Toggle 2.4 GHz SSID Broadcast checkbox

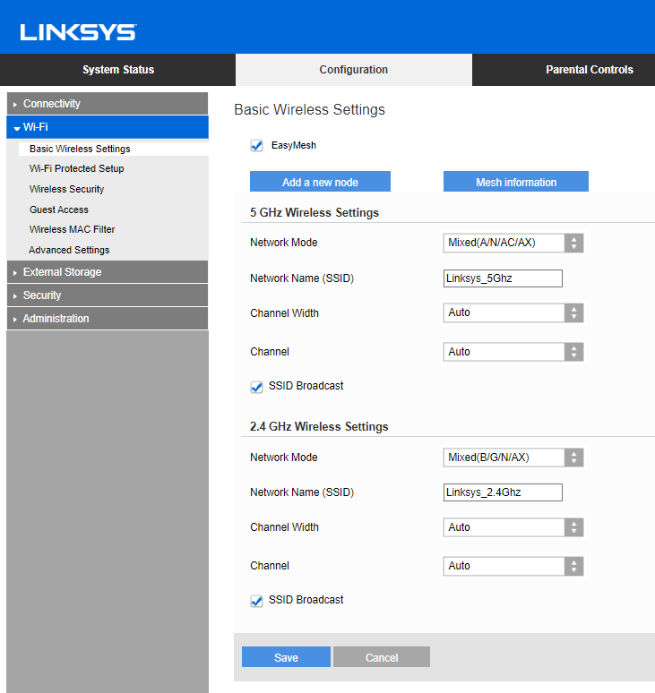pos(256,601)
